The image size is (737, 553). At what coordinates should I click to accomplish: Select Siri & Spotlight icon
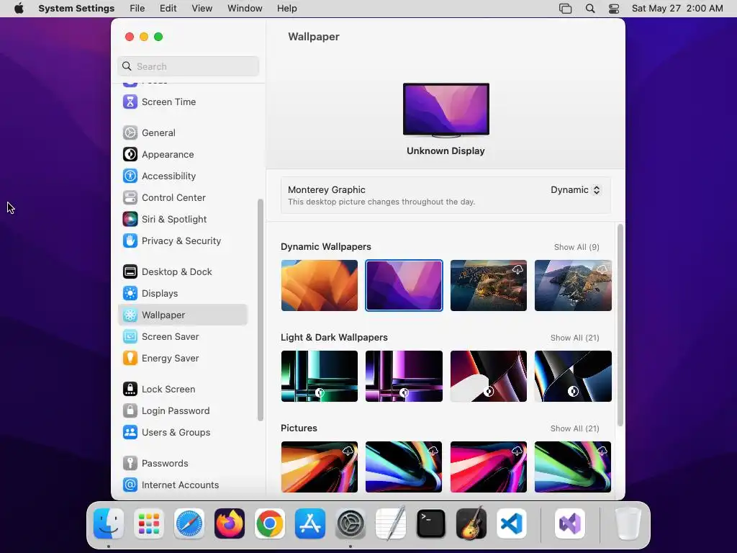click(x=130, y=219)
